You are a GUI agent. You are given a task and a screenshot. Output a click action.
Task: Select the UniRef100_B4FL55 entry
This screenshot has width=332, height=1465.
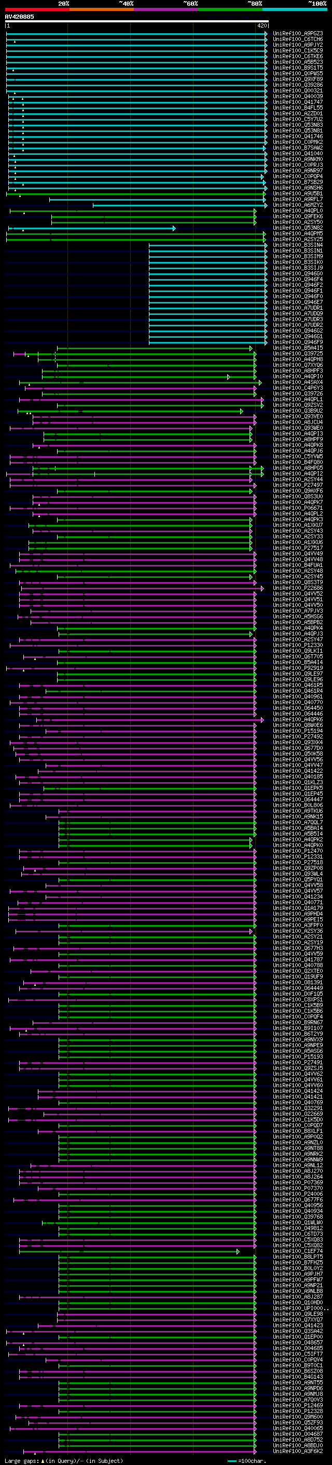(298, 108)
